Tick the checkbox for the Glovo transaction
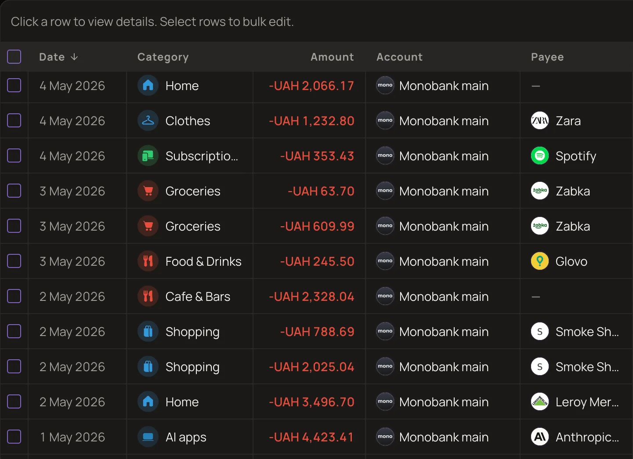633x459 pixels. click(x=14, y=261)
